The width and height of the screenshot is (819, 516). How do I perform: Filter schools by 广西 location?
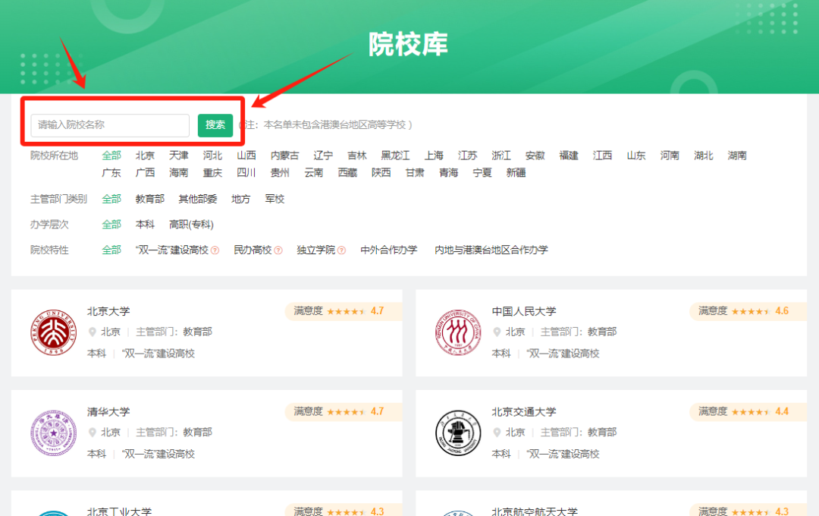click(145, 172)
